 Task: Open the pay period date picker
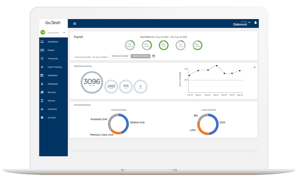(x=154, y=56)
